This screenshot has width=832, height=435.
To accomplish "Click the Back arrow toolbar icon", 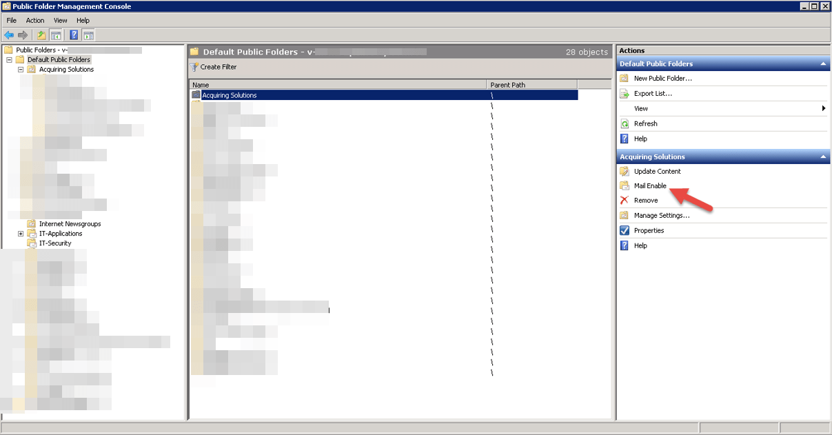I will 9,35.
